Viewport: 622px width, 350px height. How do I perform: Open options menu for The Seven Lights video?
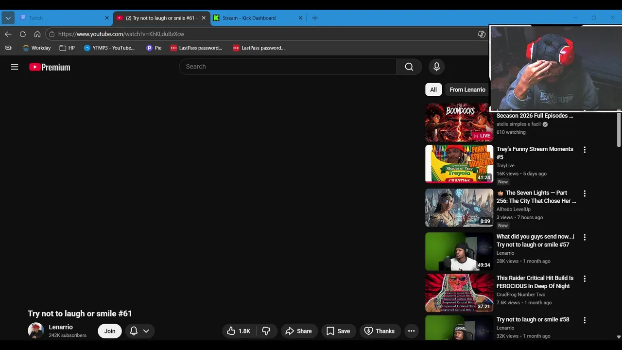[x=585, y=193]
